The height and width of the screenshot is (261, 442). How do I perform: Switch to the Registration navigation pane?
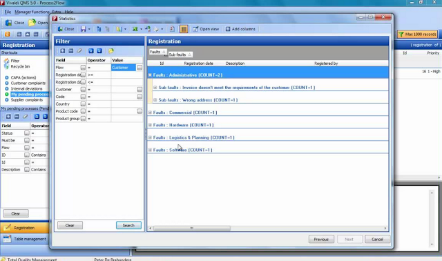click(x=25, y=228)
